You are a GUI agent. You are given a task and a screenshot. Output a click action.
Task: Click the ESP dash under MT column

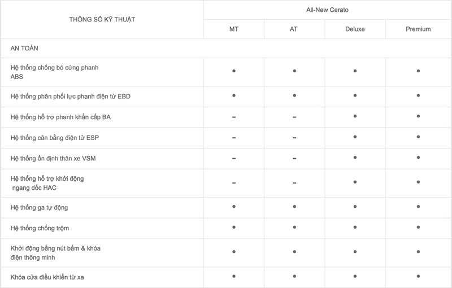click(x=233, y=137)
